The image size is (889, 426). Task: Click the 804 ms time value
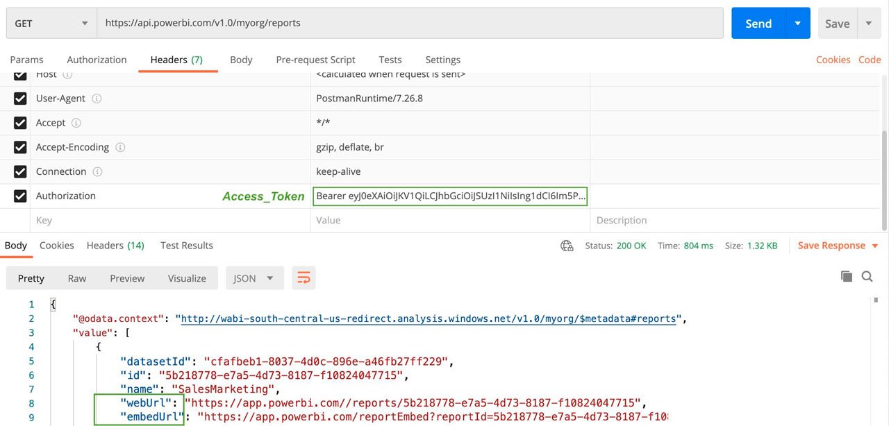(697, 246)
